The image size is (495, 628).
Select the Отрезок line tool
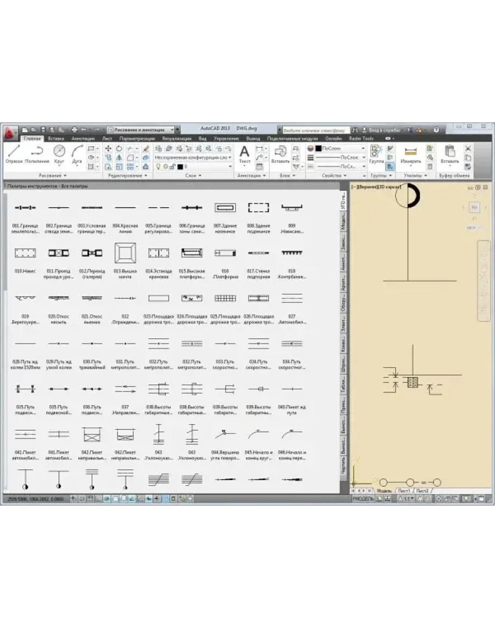[14, 154]
